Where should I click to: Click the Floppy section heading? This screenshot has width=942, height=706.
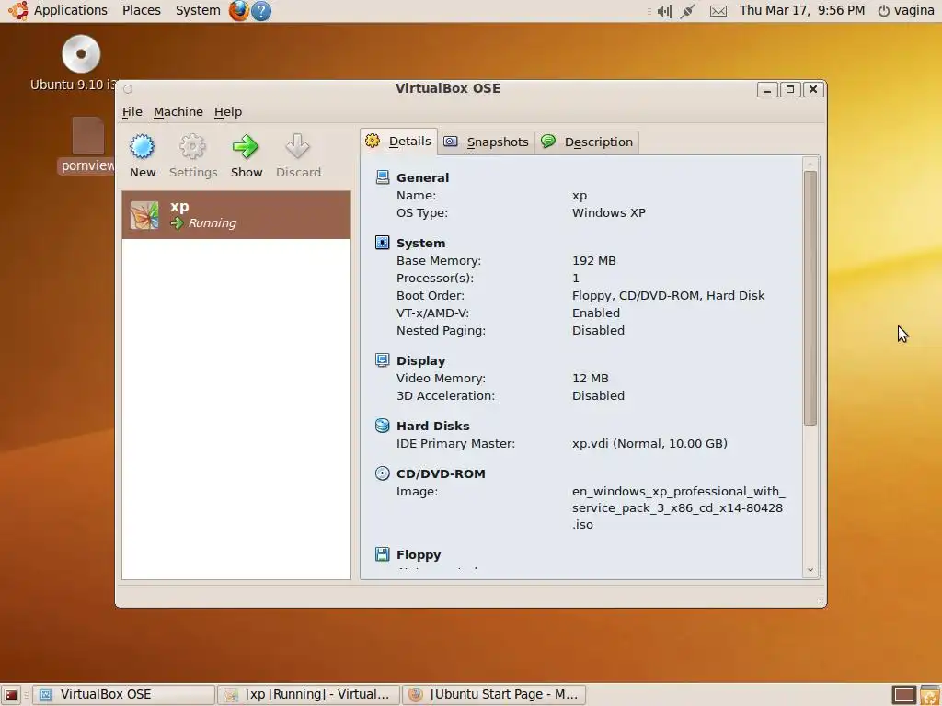(419, 554)
